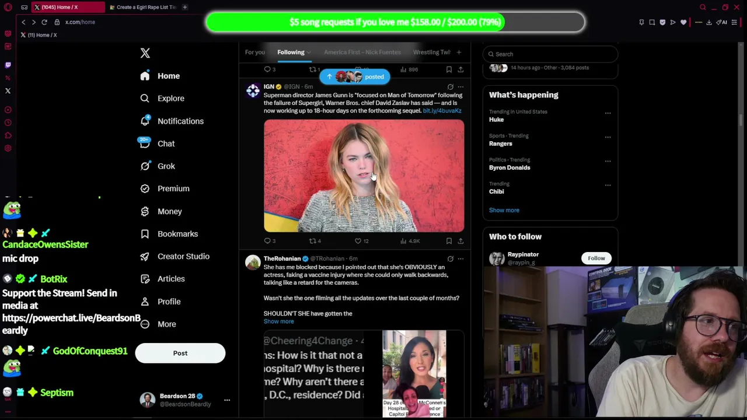Open more options for the Huke trend
This screenshot has height=420, width=747.
click(608, 113)
